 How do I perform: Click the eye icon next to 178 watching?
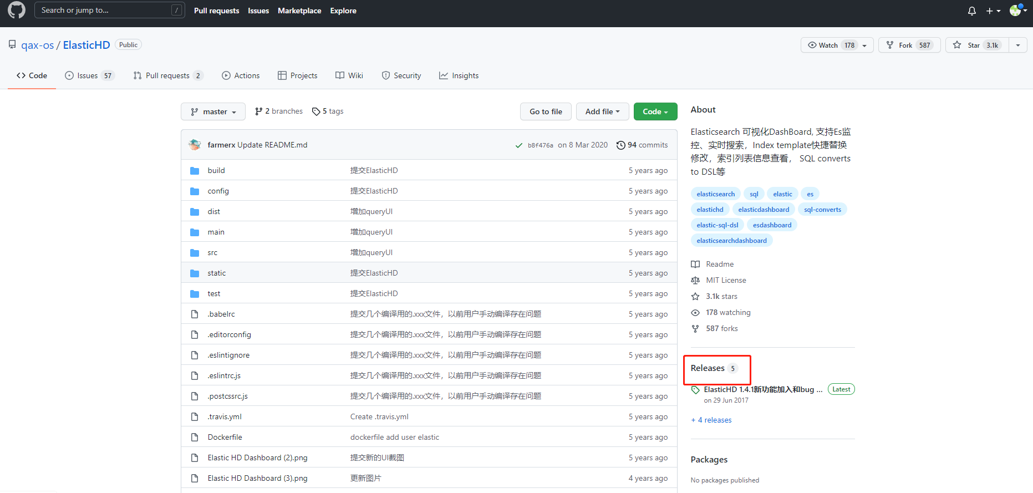pyautogui.click(x=695, y=313)
